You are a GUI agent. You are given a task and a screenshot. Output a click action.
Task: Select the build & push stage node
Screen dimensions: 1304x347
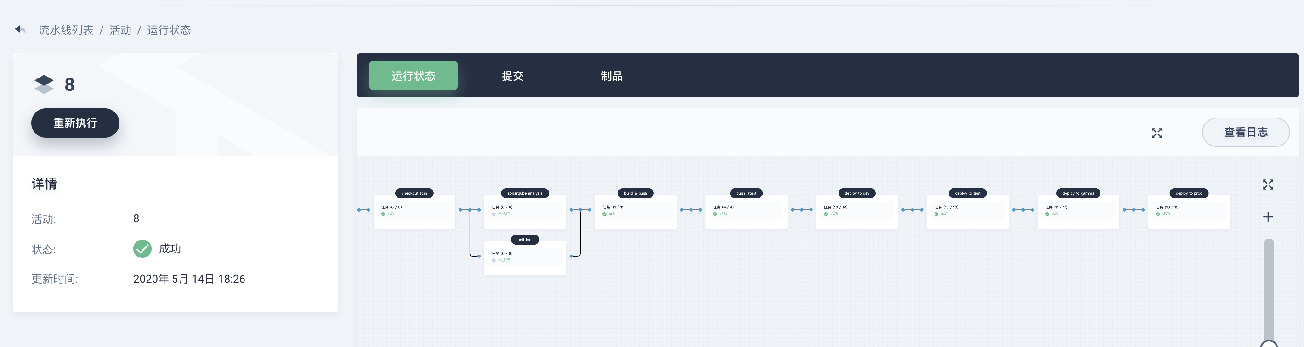[635, 193]
